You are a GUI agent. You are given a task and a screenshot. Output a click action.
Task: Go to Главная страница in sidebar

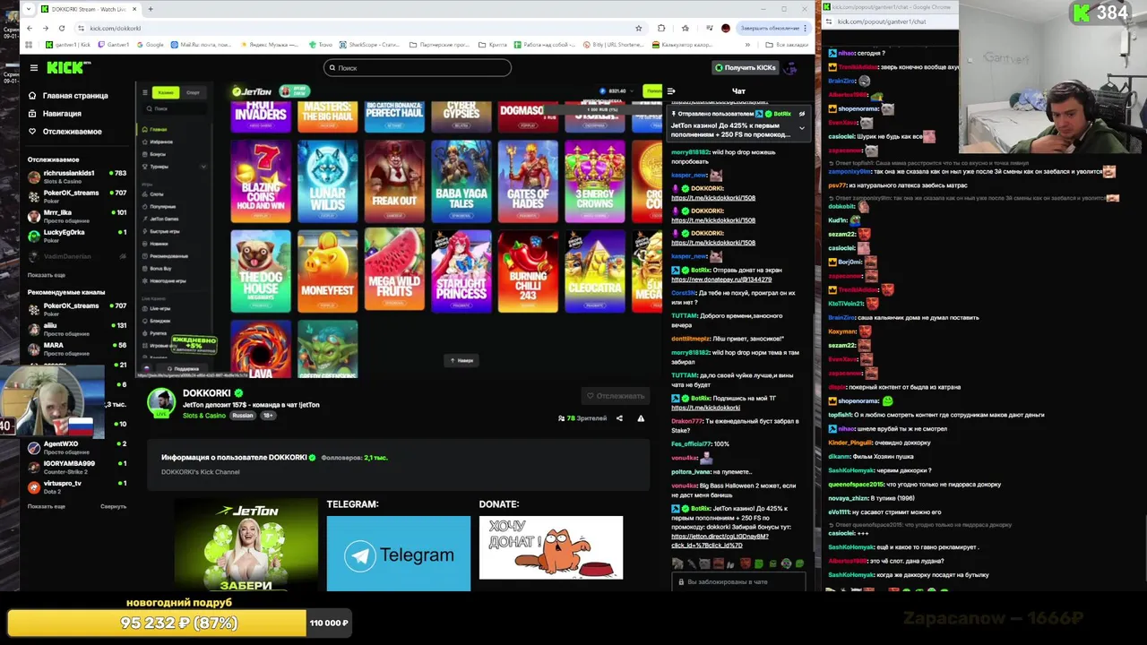68,95
